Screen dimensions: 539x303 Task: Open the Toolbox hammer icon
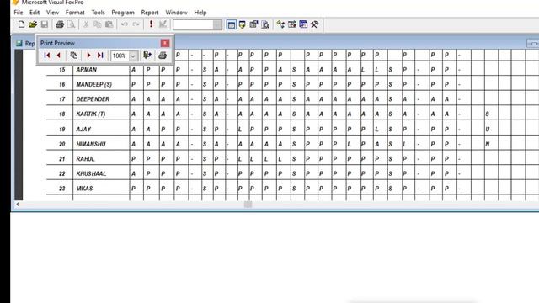tap(314, 24)
